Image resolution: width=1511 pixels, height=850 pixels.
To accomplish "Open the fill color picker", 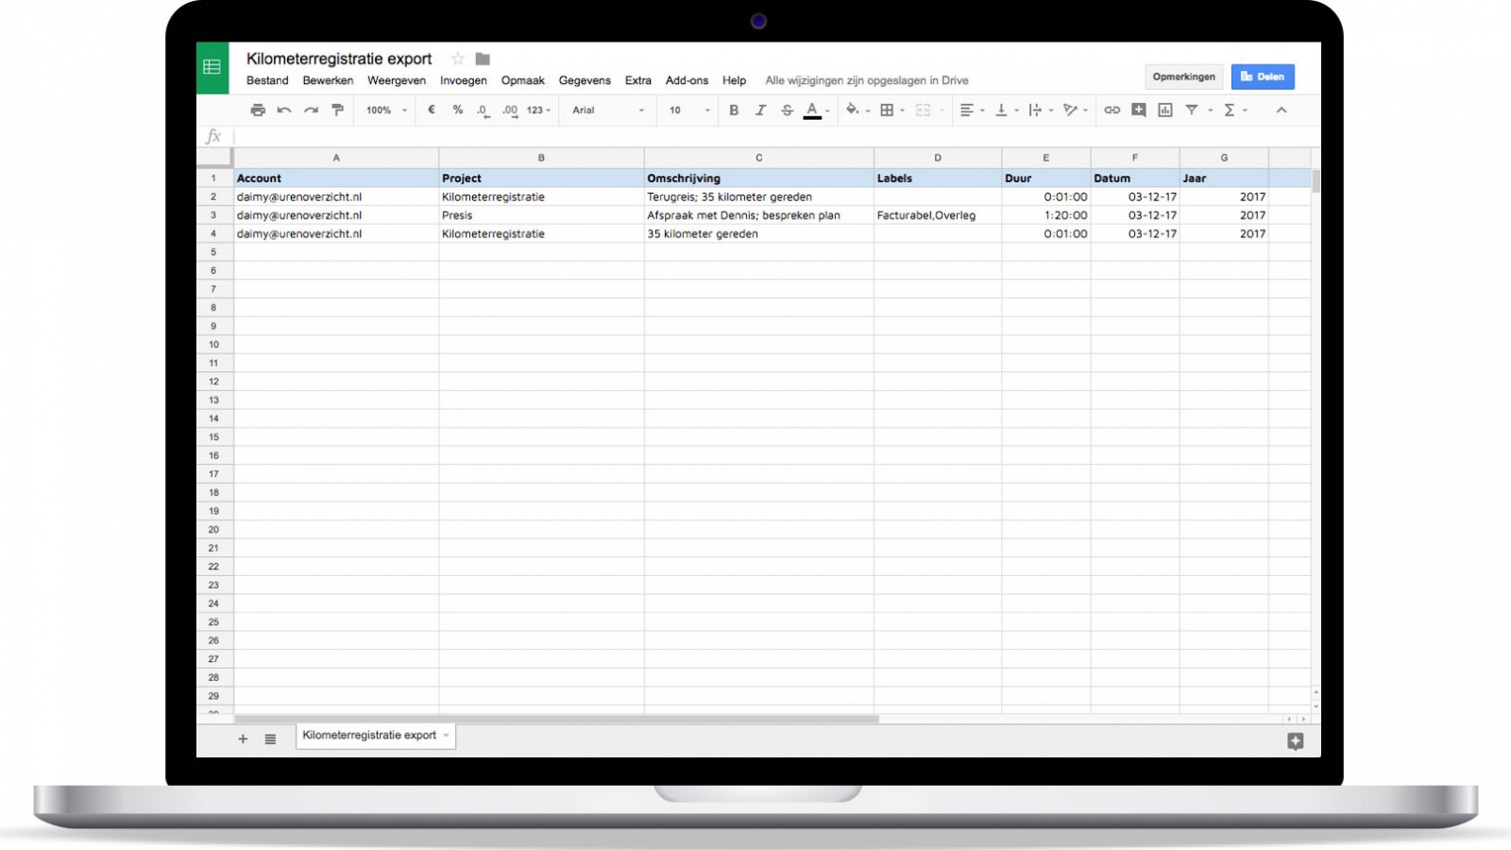I will click(x=857, y=110).
